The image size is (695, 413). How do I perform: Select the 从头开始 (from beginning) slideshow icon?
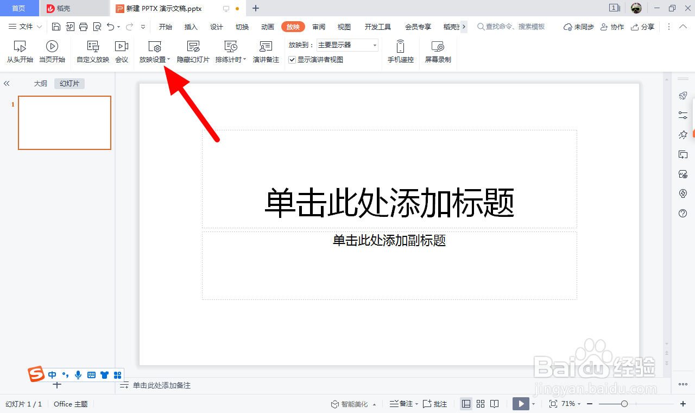pyautogui.click(x=19, y=51)
